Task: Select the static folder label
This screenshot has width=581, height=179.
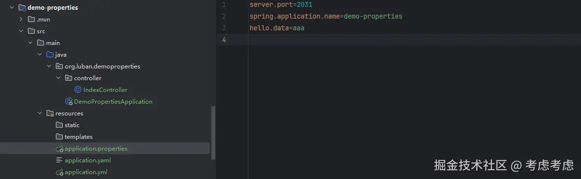Action: (72, 125)
